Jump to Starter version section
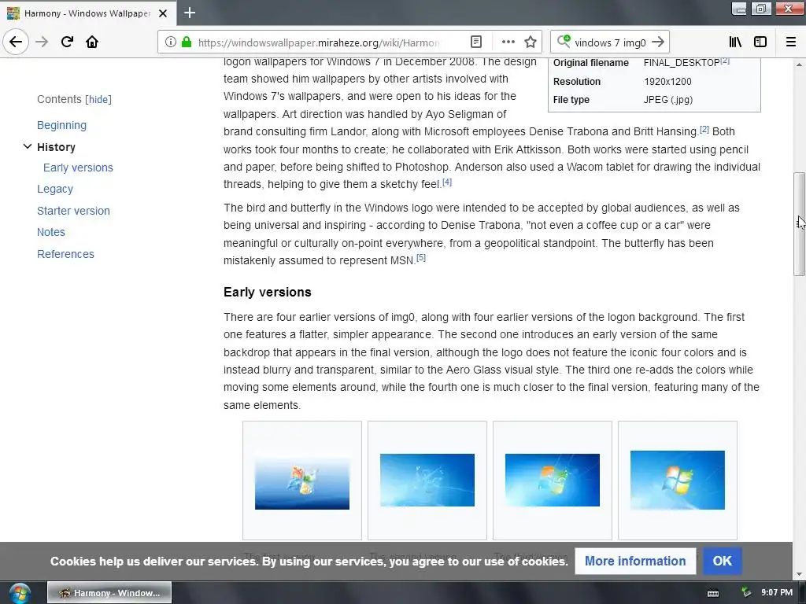 [73, 211]
